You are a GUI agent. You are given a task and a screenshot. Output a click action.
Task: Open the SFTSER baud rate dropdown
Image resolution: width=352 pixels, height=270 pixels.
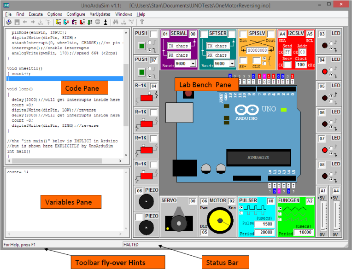point(232,64)
